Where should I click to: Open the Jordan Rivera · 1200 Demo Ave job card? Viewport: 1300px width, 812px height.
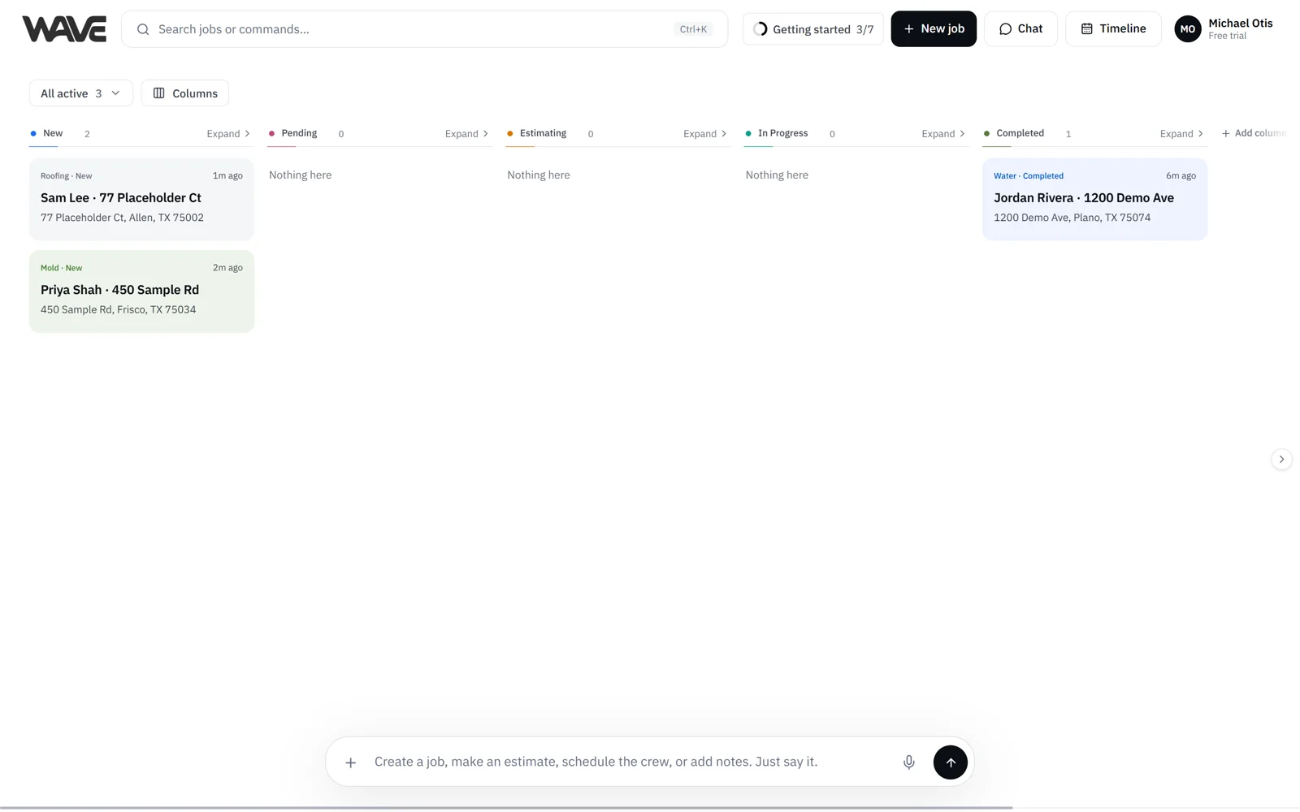1094,199
